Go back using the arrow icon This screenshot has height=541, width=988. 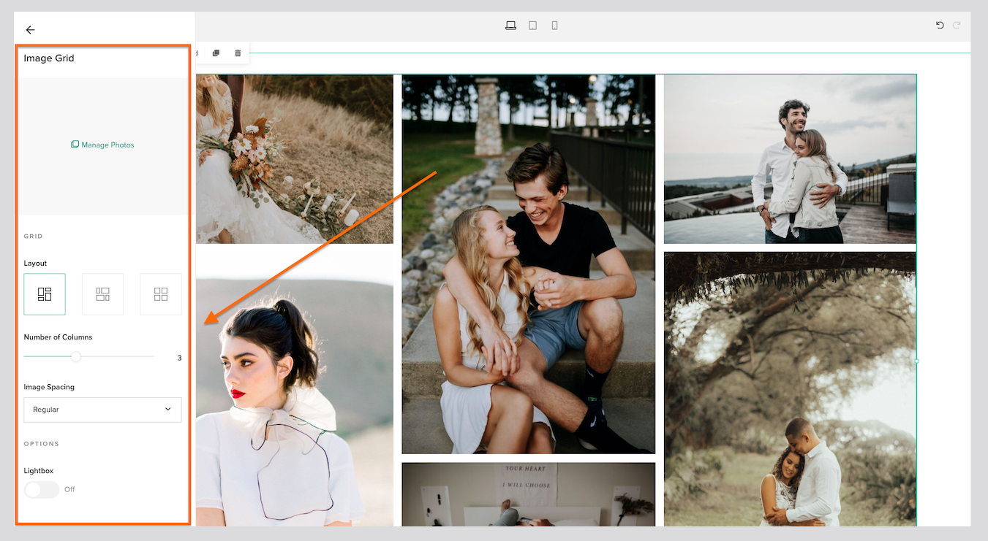pos(30,30)
